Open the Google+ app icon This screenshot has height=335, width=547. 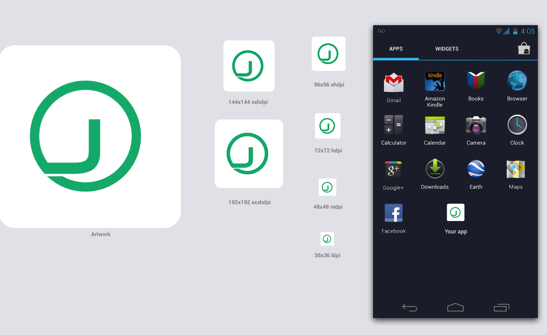(393, 169)
